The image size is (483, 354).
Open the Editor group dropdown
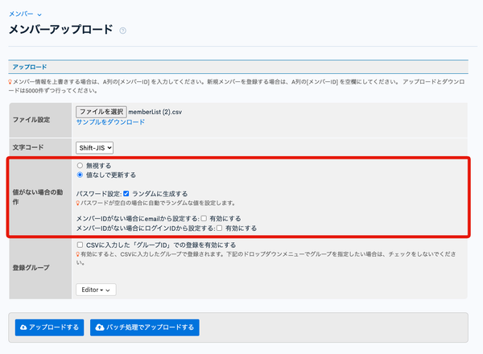(96, 290)
